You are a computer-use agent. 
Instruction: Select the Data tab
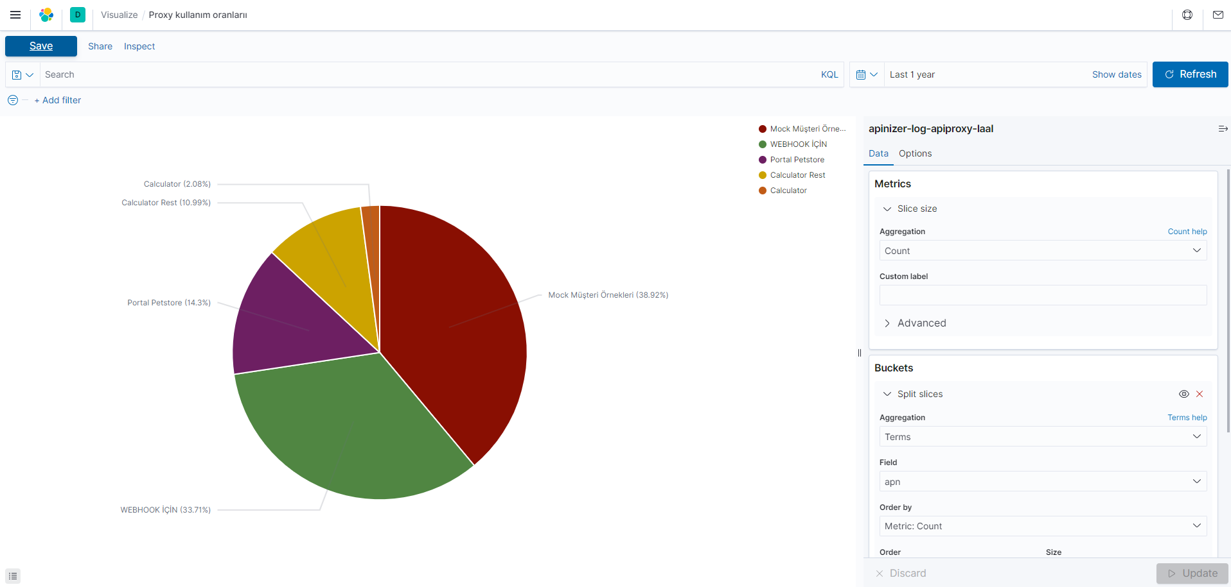[x=878, y=153]
